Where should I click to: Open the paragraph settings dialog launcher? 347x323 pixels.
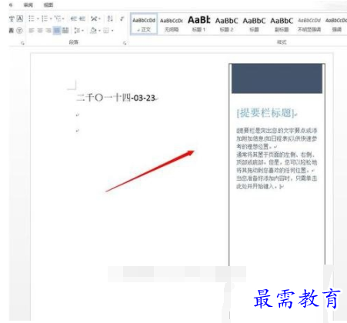[125, 43]
